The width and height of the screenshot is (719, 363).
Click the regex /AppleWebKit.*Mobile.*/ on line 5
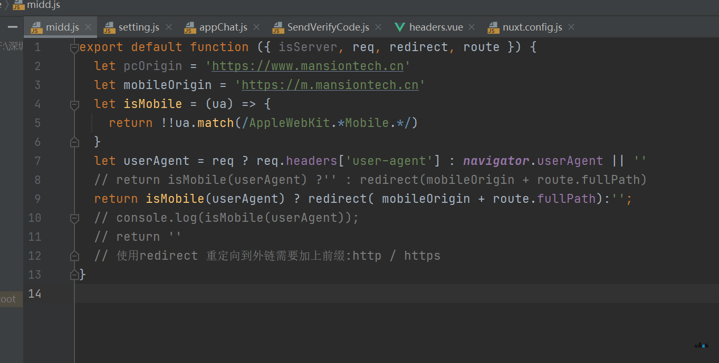pos(327,123)
